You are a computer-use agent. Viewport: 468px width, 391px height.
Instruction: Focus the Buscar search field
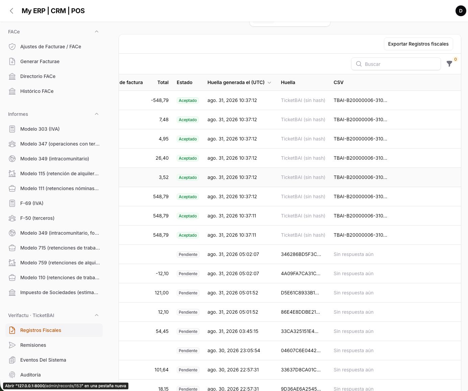pos(396,64)
